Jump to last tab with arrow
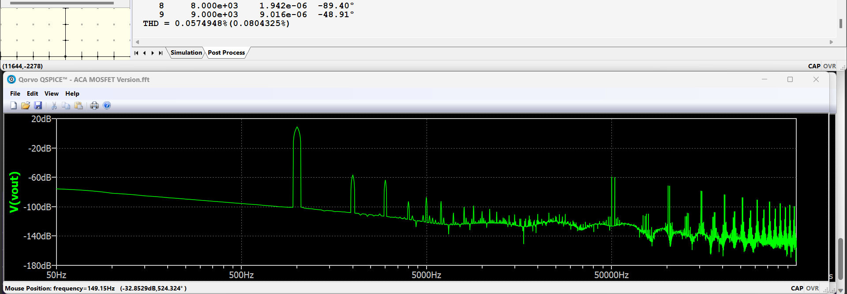Image resolution: width=847 pixels, height=294 pixels. coord(161,53)
